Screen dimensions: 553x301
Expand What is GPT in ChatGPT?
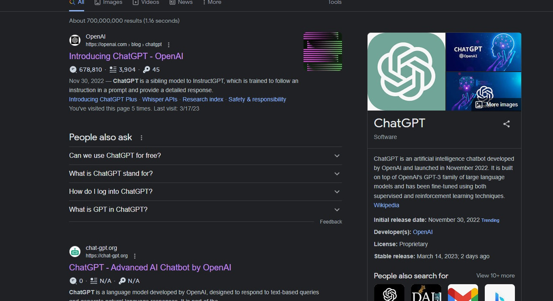(x=205, y=209)
